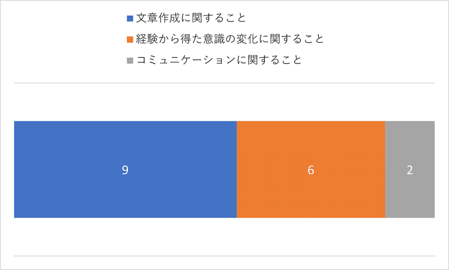Screen dimensions: 449x270
Task: Select legend label 経験から得た意識の変化に関すること
Action: tap(230, 39)
